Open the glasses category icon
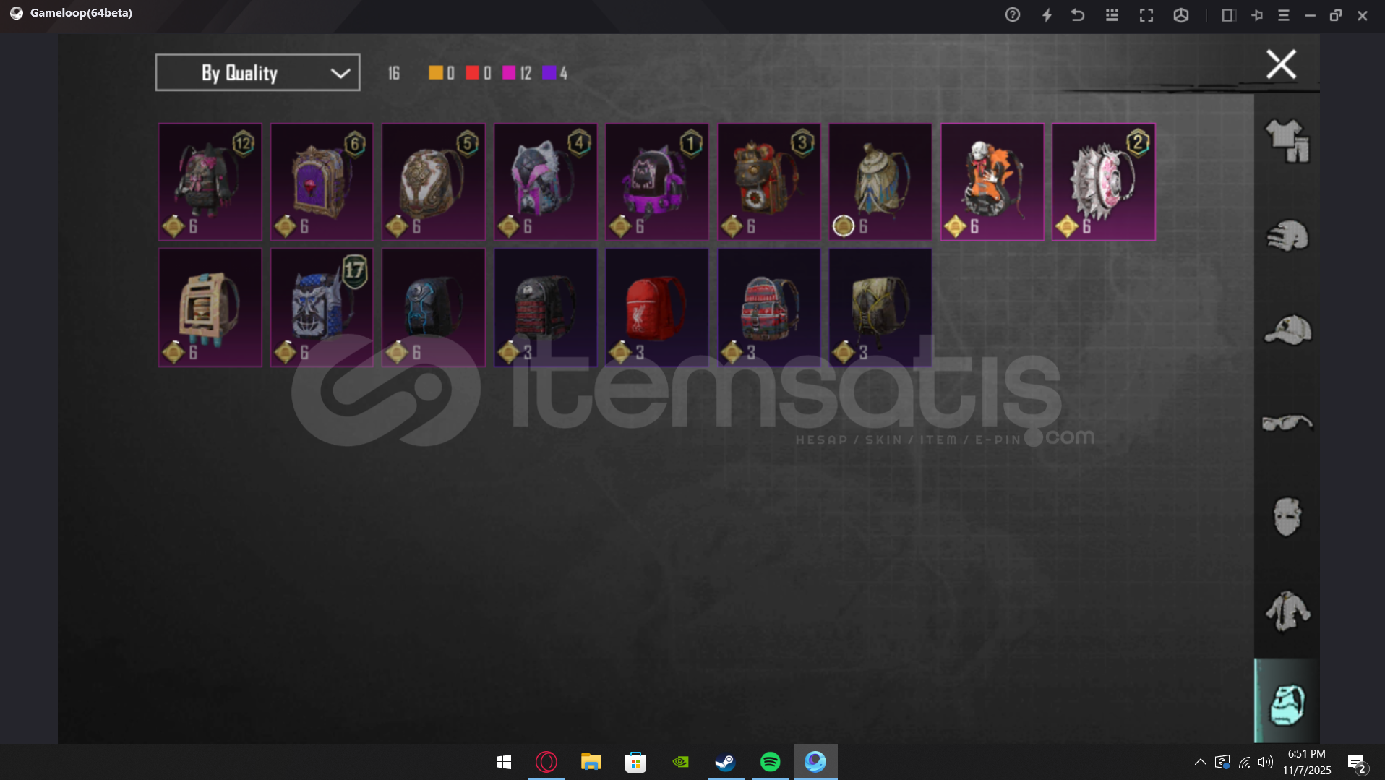The height and width of the screenshot is (780, 1385). tap(1287, 423)
